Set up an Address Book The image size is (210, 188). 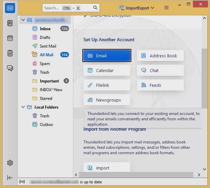point(160,56)
